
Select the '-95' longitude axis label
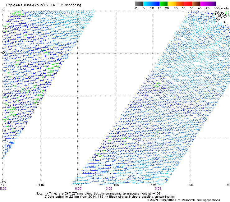[x=190, y=185]
